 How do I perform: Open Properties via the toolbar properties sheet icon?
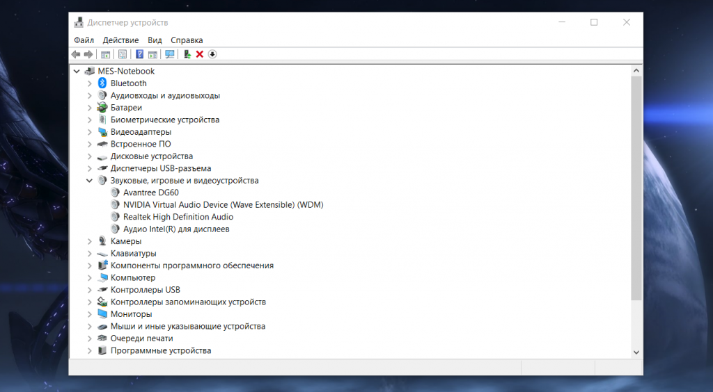click(123, 54)
